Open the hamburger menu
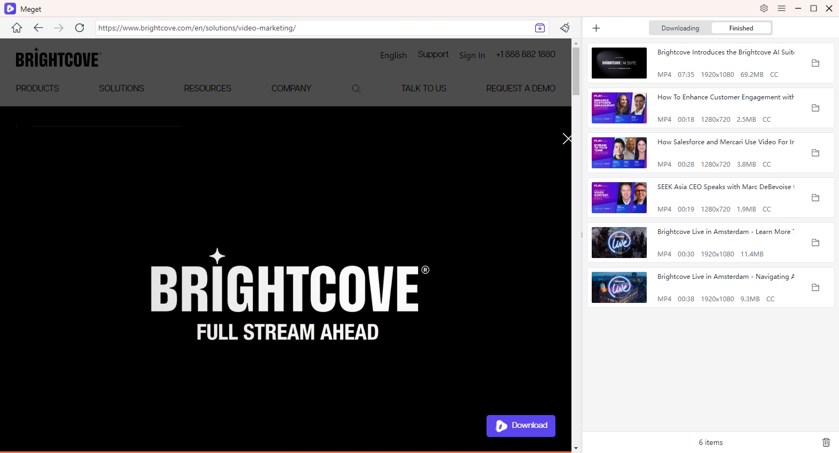Screen dimensions: 839x453 coord(782,9)
